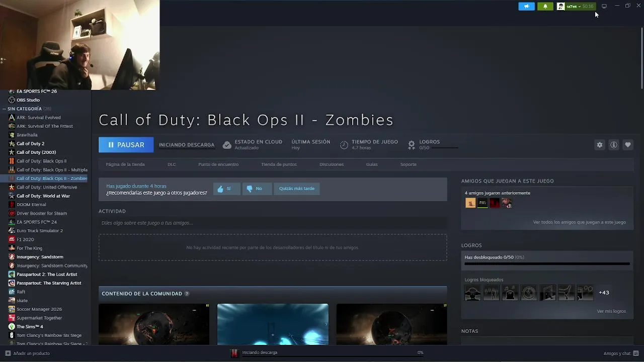The width and height of the screenshot is (644, 362).
Task: Open the game settings gear icon
Action: click(600, 145)
